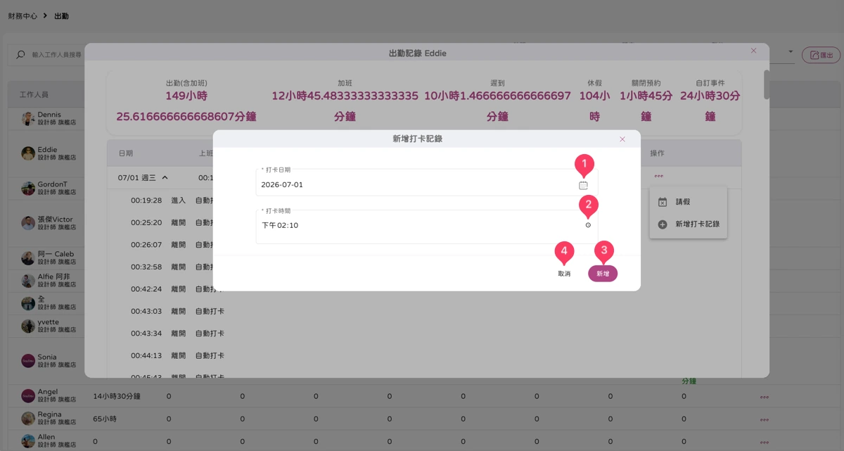Click the 出勤 breadcrumb item

tap(61, 15)
